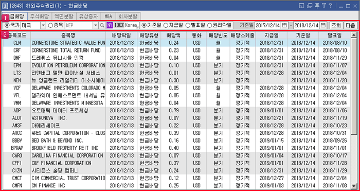Click the 0.79 dividend amount cell
360x191 pixels.
point(173,111)
